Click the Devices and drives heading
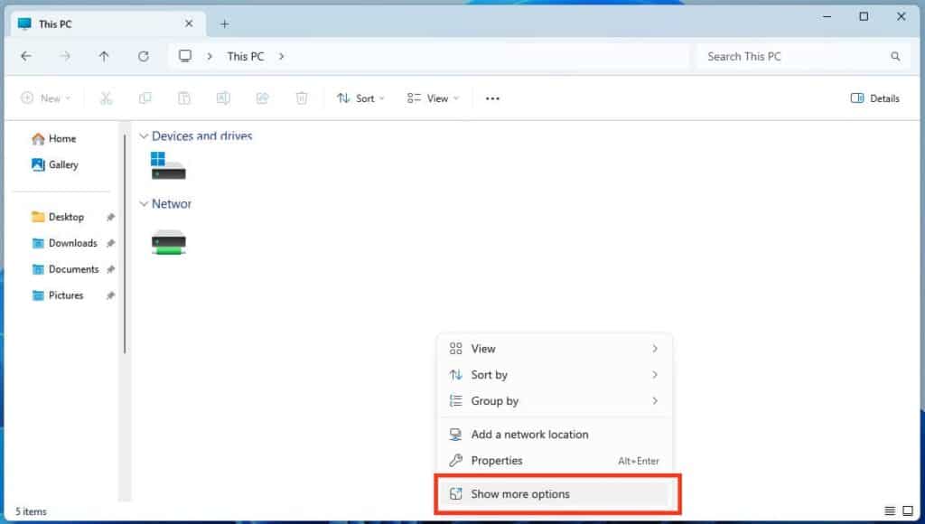This screenshot has height=524, width=925. tap(201, 136)
